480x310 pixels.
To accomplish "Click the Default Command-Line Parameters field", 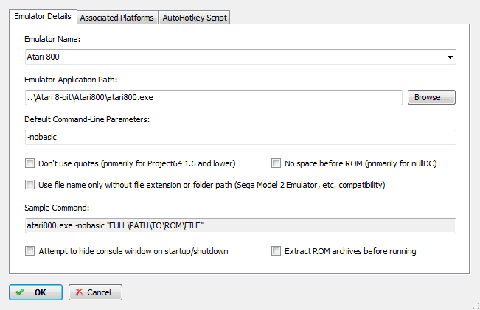I will 240,137.
